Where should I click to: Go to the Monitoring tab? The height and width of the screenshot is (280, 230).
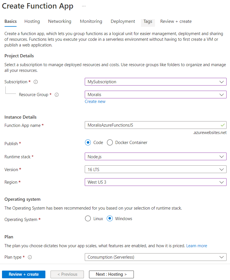click(x=91, y=21)
